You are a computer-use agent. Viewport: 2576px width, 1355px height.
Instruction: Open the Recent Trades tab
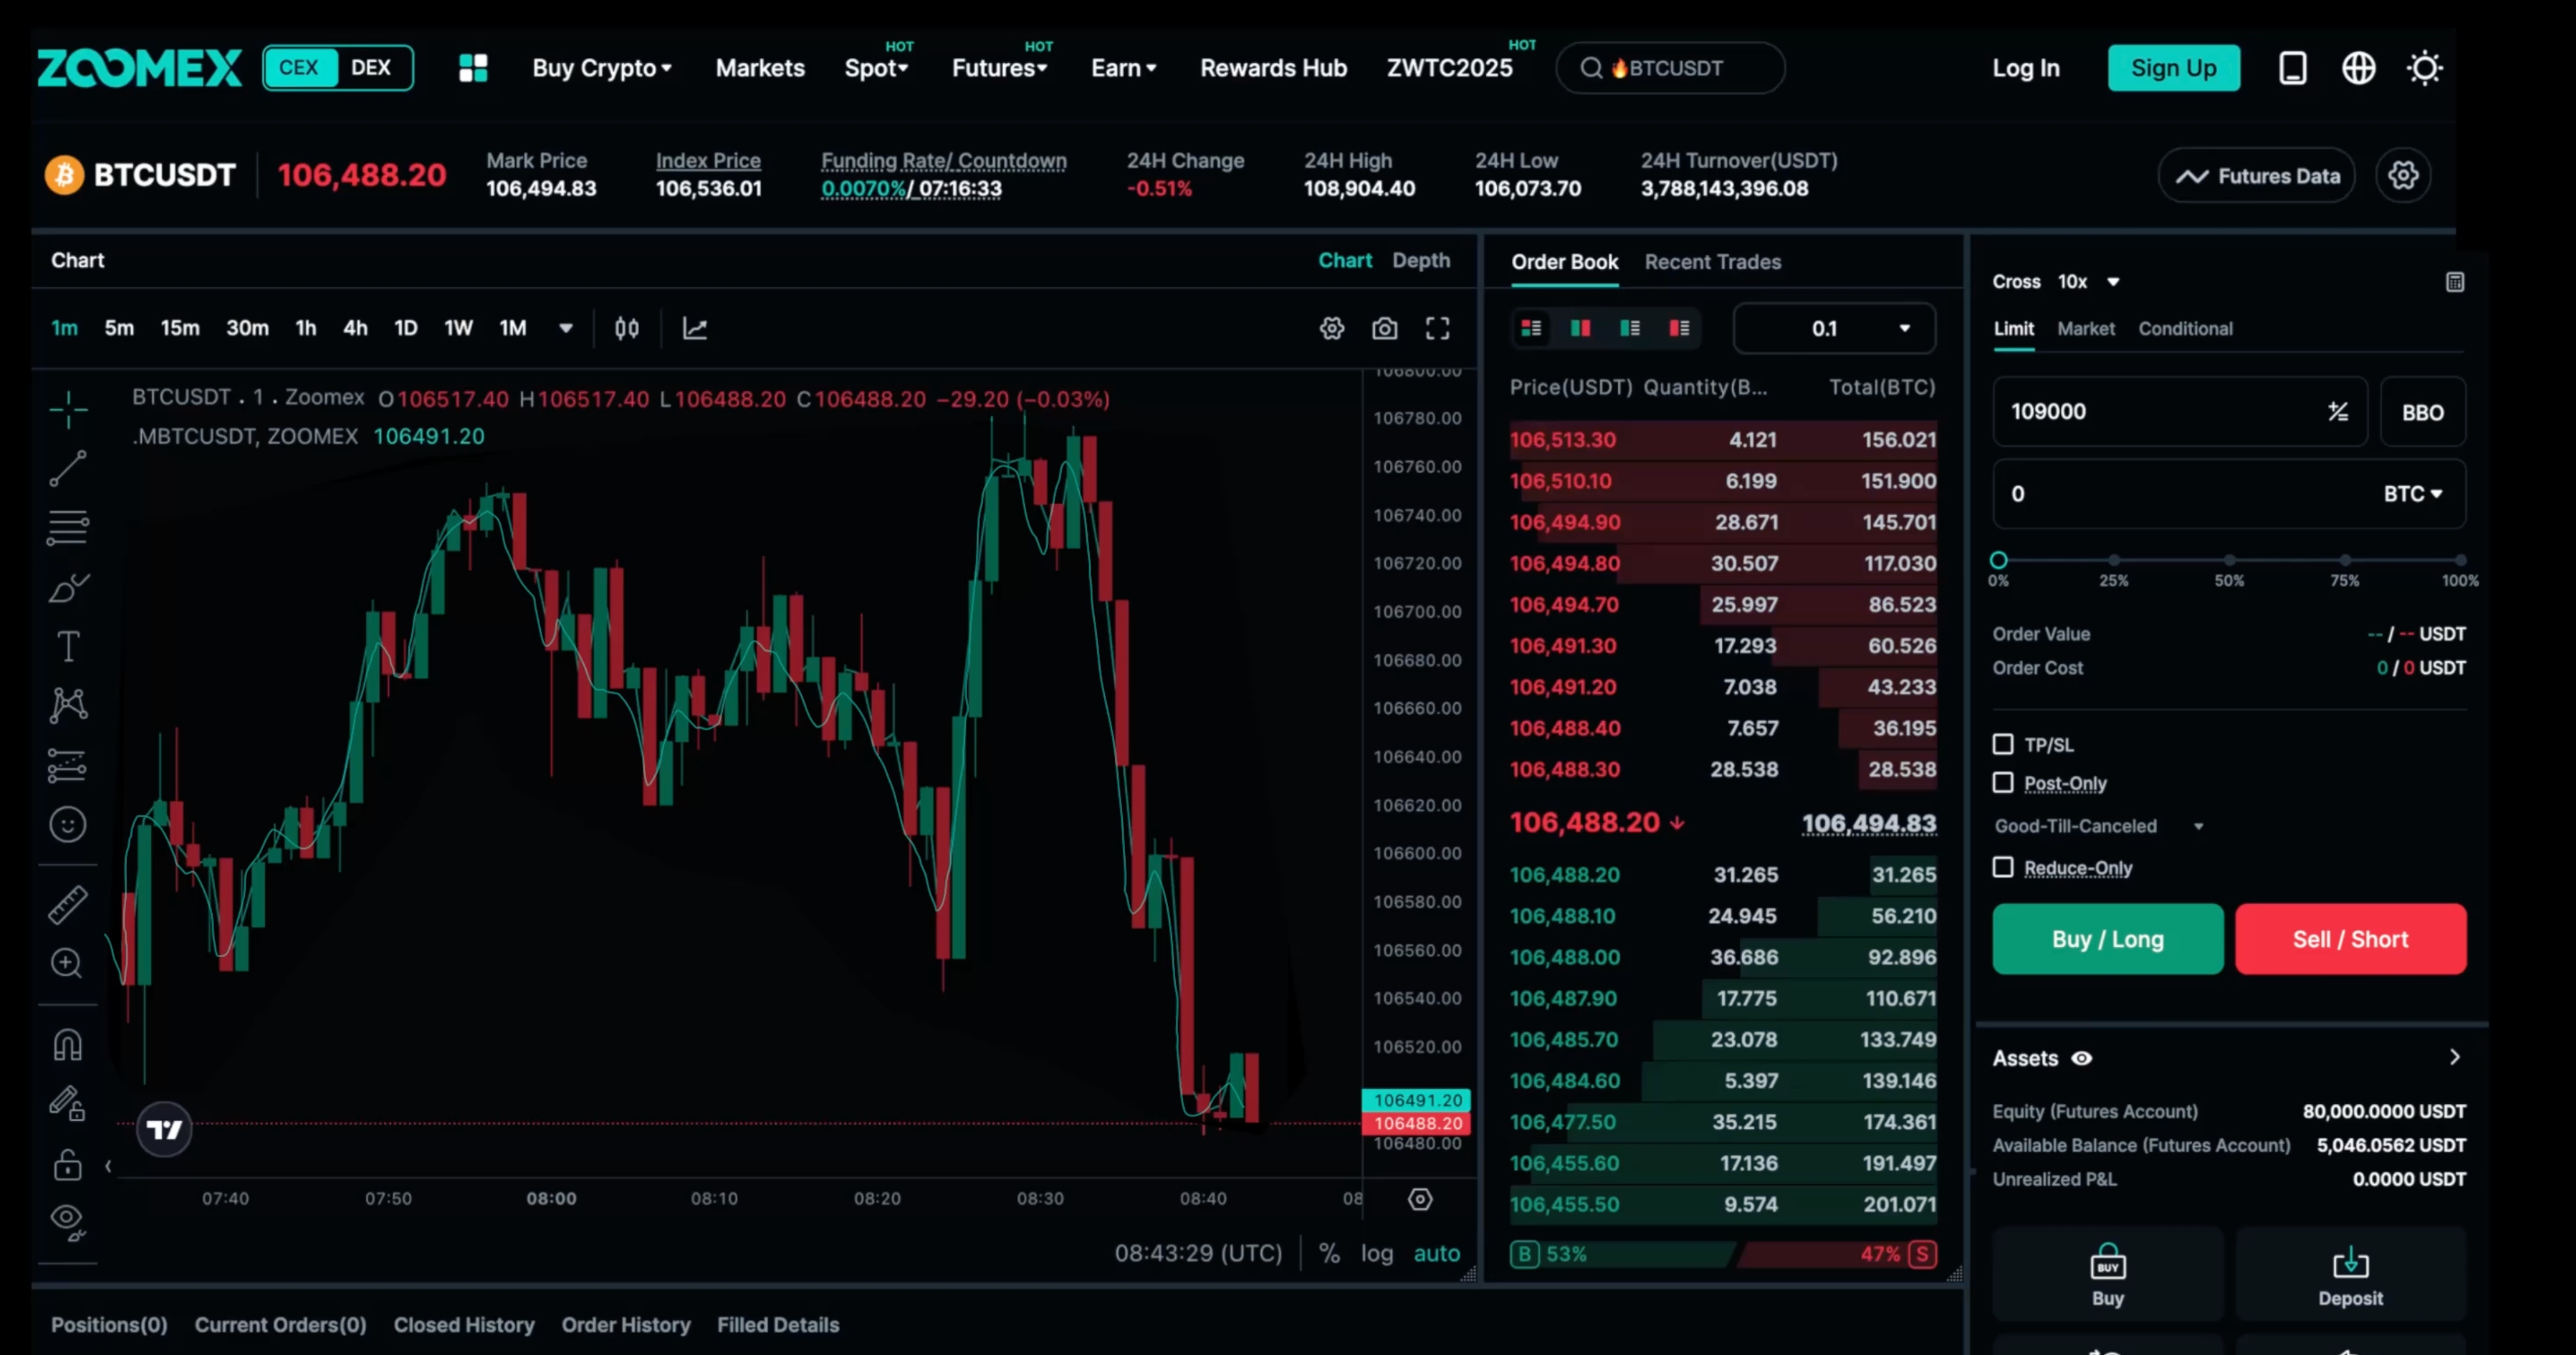coord(1713,262)
